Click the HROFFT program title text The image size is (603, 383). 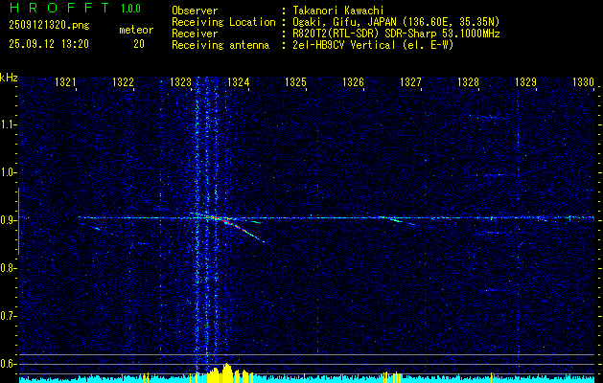coord(59,8)
